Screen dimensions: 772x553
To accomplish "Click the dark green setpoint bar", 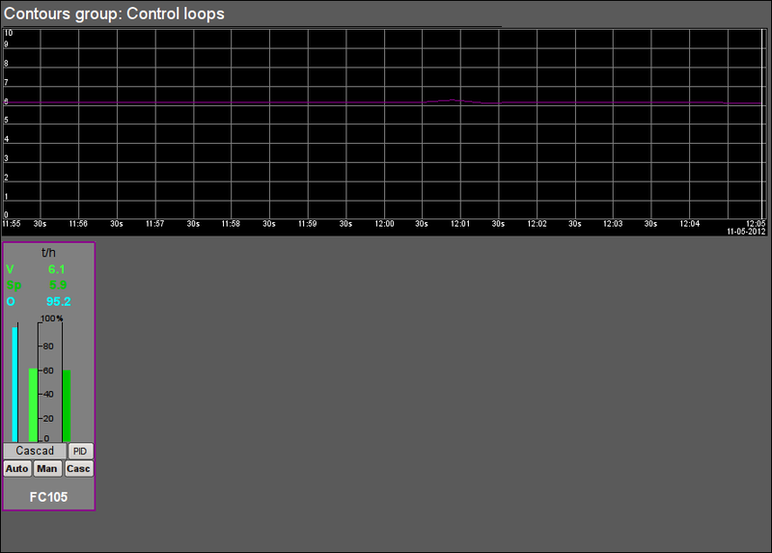I will pos(67,405).
